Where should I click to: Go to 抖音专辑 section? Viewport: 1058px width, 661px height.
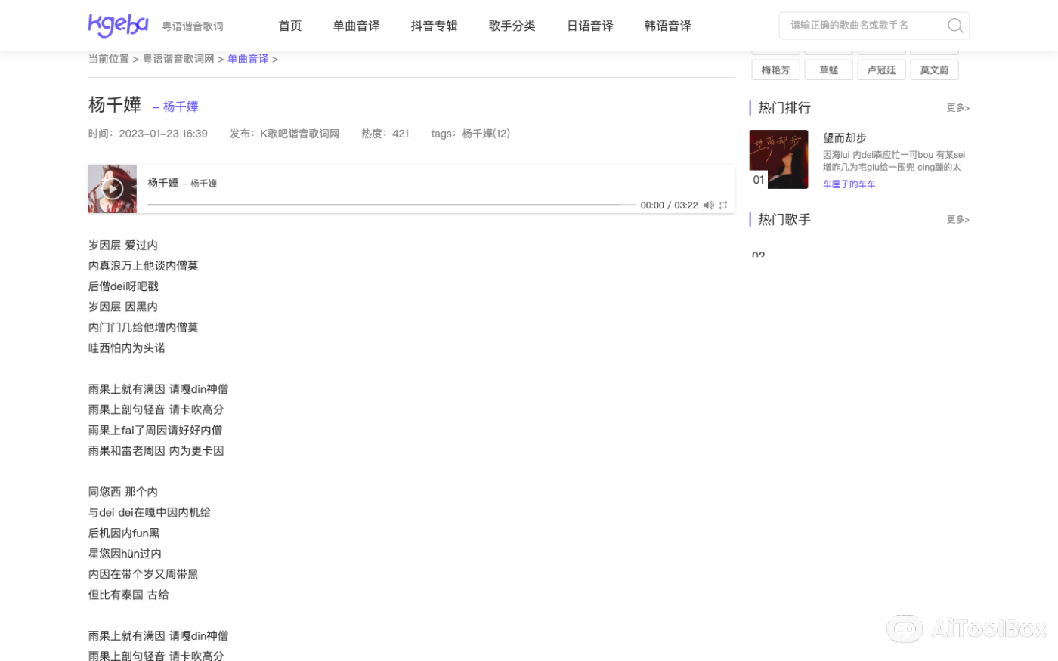[x=434, y=26]
